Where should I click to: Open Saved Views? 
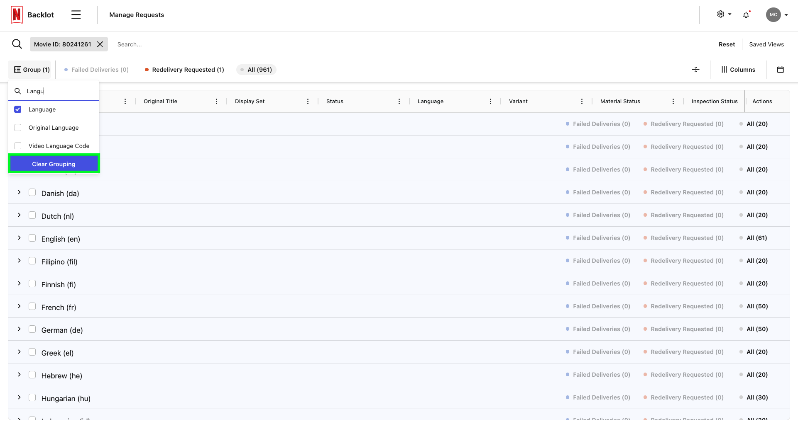pyautogui.click(x=766, y=44)
